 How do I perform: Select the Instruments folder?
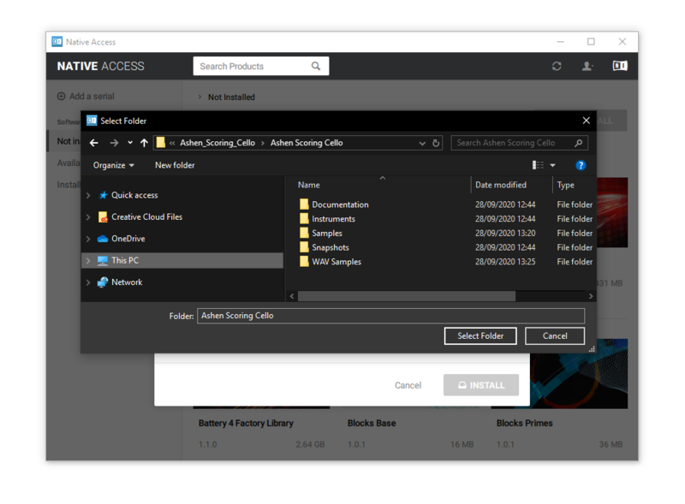333,219
